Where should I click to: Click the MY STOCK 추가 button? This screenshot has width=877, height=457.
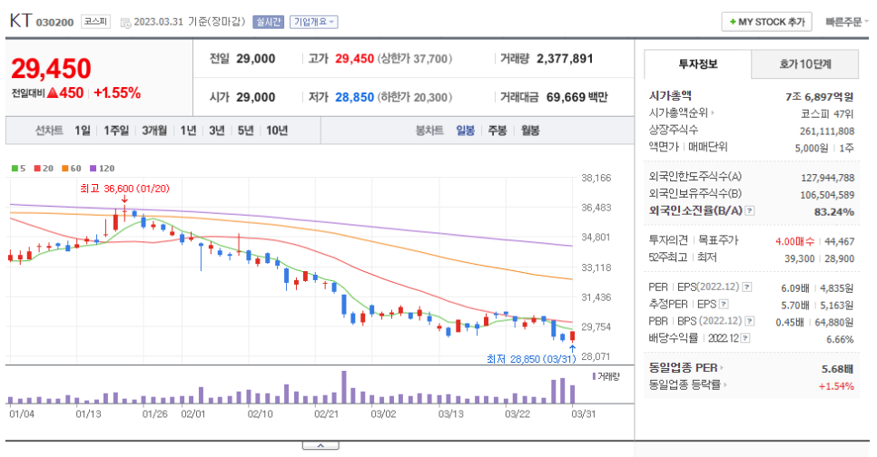pyautogui.click(x=767, y=22)
